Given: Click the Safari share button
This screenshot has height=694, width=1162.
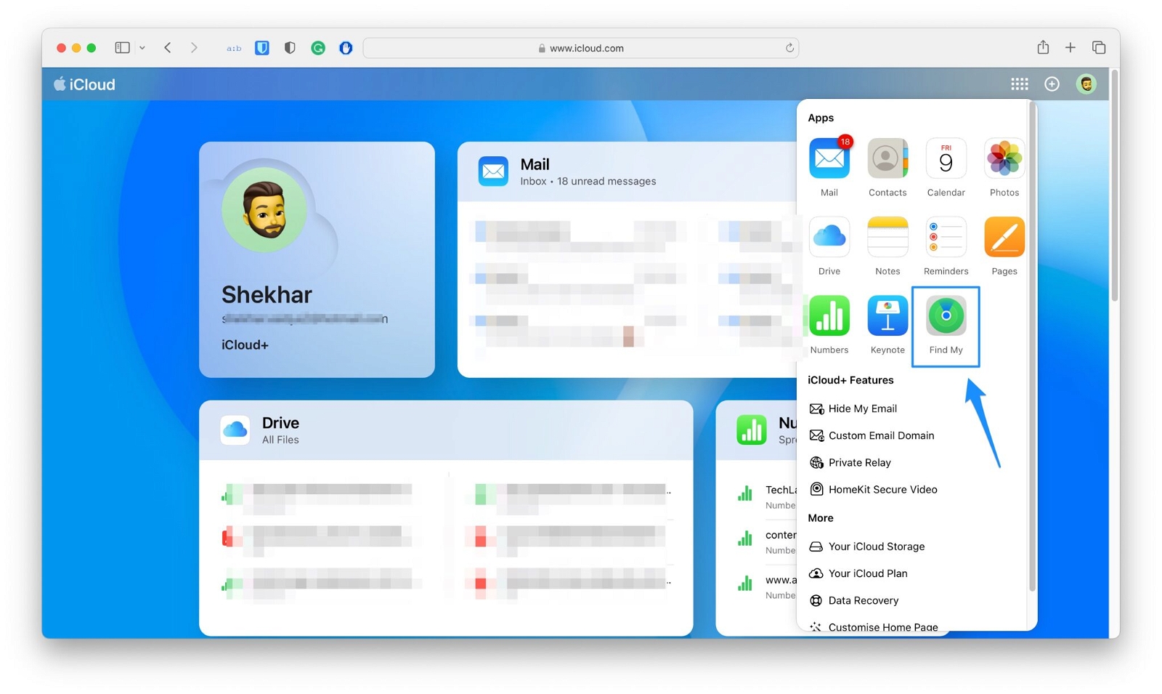Looking at the screenshot, I should tap(1043, 47).
